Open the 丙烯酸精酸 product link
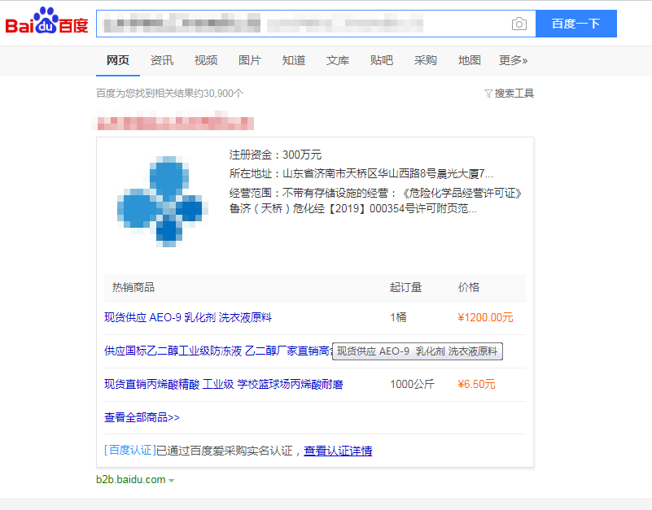 223,384
